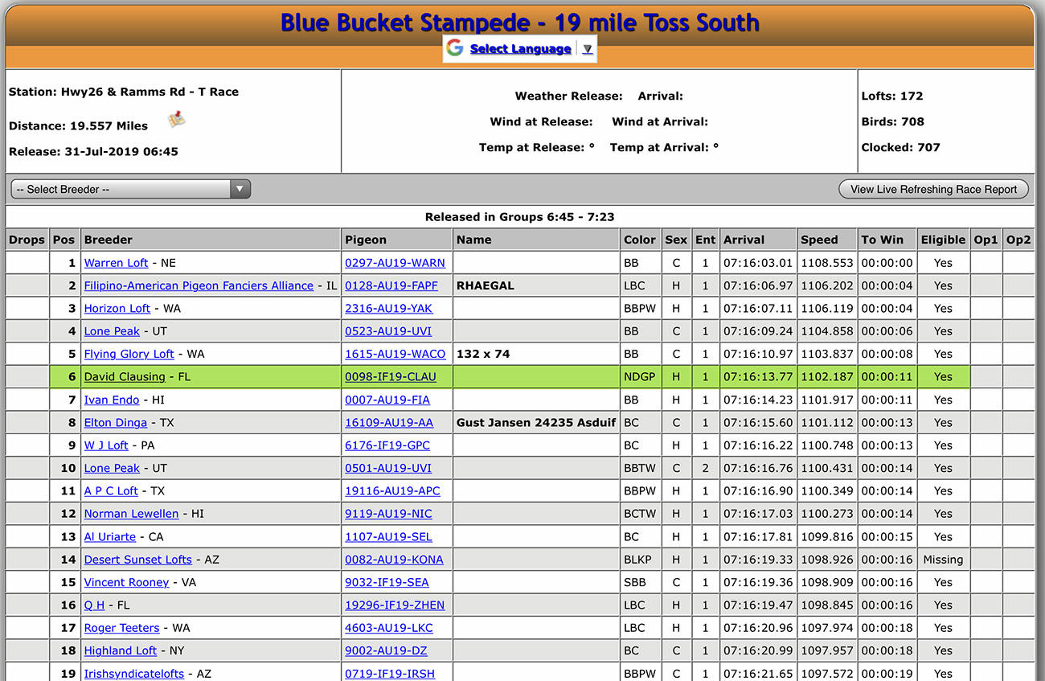Open the Select Language dropdown arrow

click(x=588, y=49)
